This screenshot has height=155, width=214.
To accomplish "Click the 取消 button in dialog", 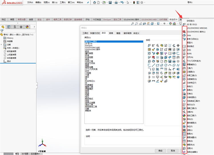I will click(173, 151).
